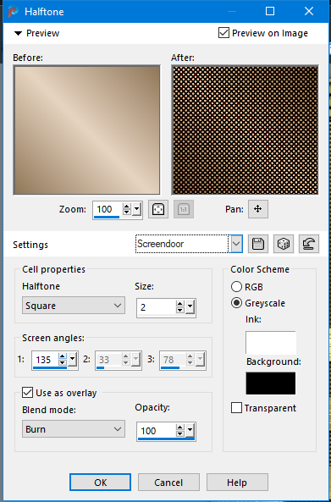The image size is (331, 502).
Task: Disable the Use as overlay checkbox
Action: click(28, 393)
